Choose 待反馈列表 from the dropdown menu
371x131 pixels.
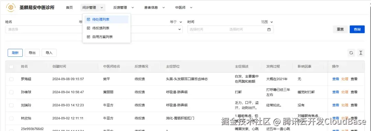pos(106,28)
